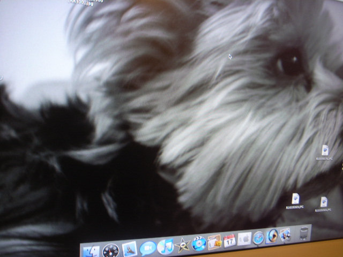The image size is (343, 257).
Task: Launch iPhoto from the Dock
Action: [x=285, y=235]
